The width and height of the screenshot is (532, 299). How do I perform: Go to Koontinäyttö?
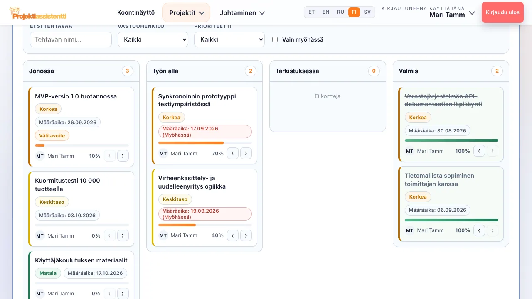tap(136, 12)
